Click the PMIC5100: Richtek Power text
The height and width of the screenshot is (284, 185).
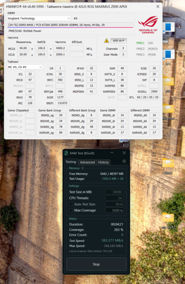point(25,31)
